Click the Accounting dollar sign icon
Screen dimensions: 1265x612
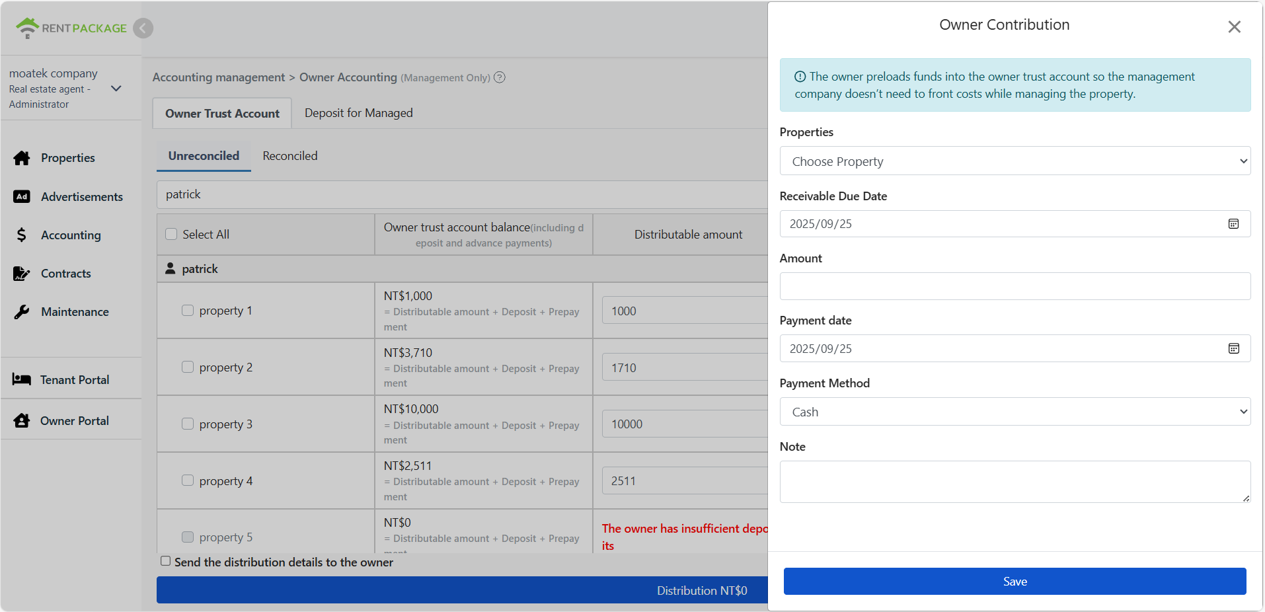point(22,235)
